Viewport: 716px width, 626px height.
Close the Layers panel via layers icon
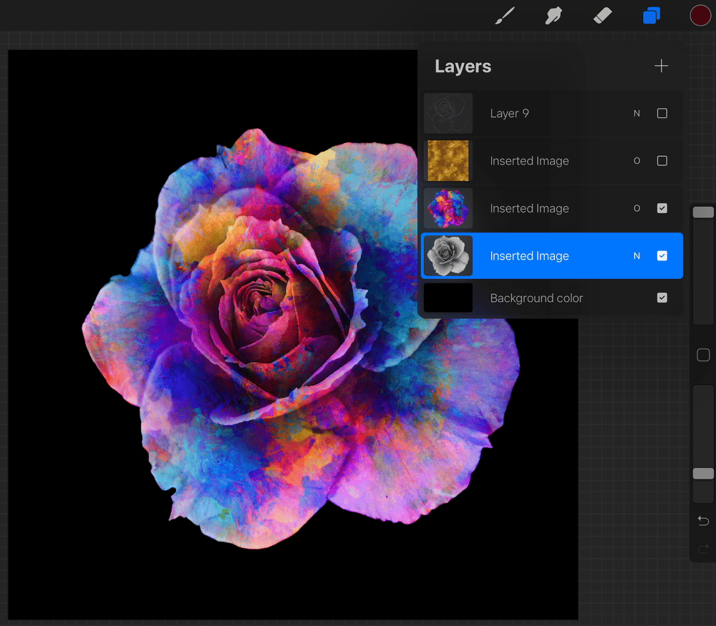click(651, 16)
